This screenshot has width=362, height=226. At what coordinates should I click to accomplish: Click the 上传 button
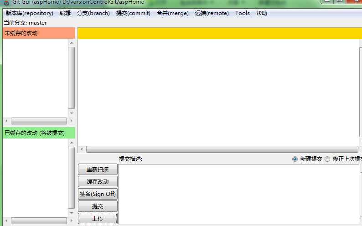[98, 218]
